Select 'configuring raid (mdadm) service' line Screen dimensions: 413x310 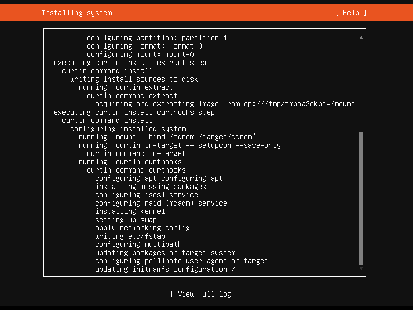pyautogui.click(x=161, y=203)
